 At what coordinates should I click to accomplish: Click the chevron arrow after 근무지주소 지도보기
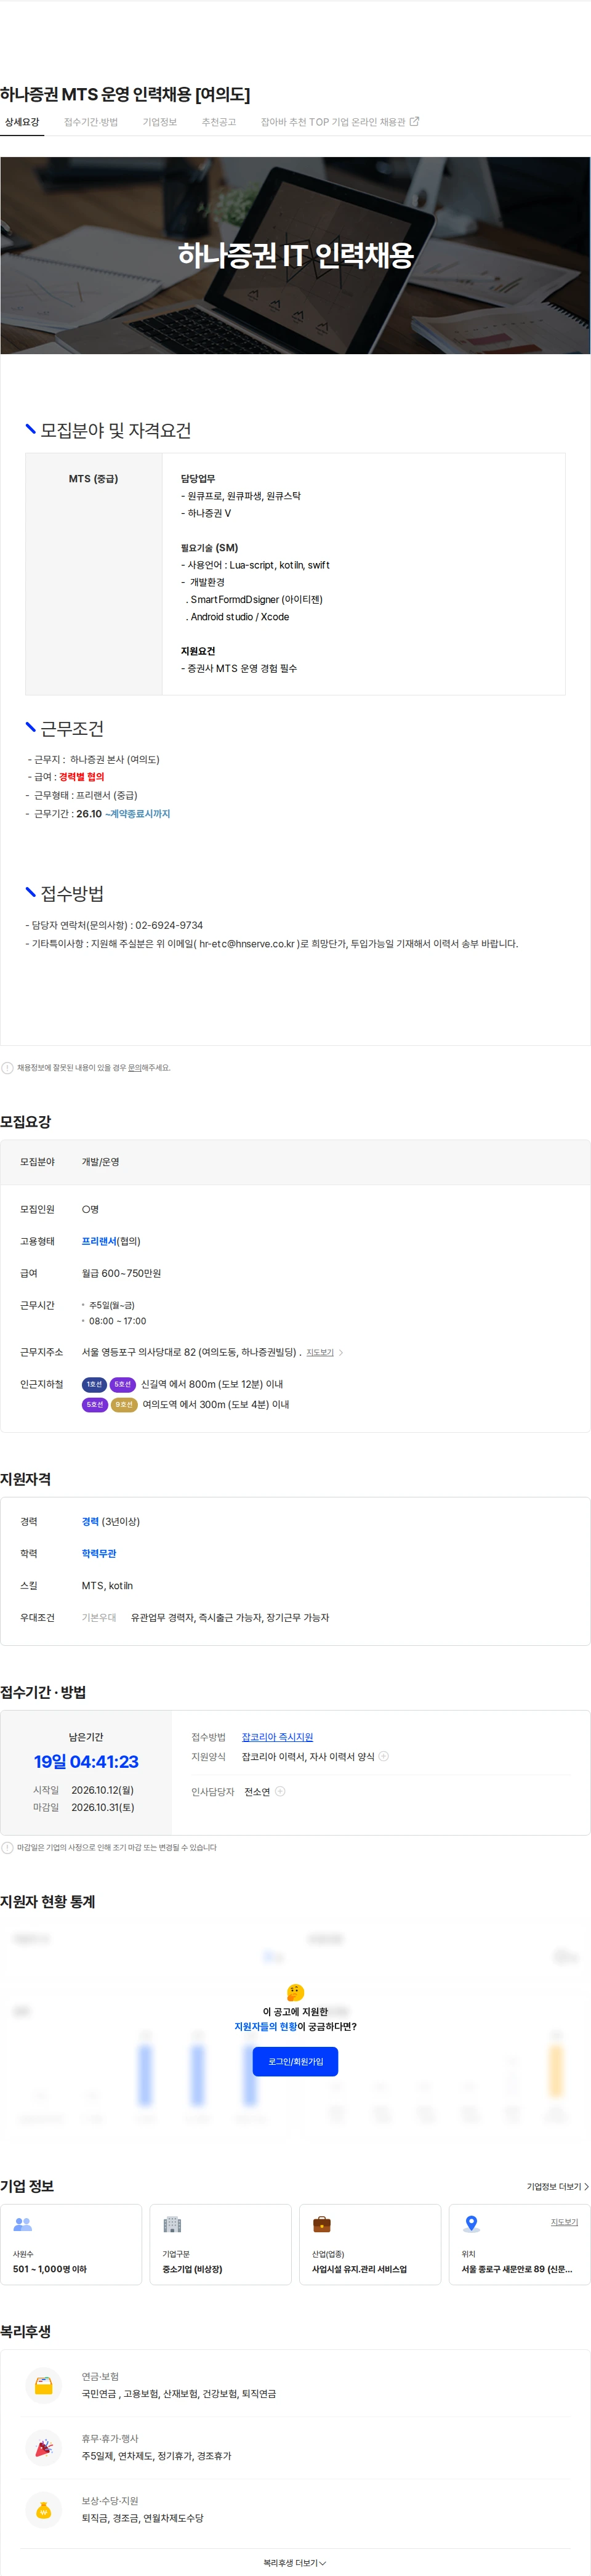(x=341, y=1353)
